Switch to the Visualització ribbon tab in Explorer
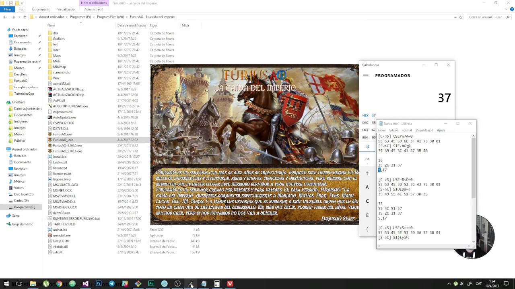515x289 pixels. (66, 9)
